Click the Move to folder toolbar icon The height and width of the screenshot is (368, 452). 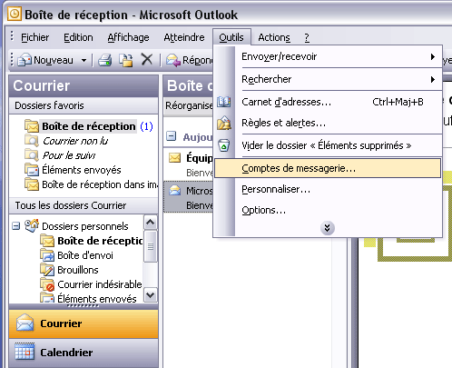(126, 60)
